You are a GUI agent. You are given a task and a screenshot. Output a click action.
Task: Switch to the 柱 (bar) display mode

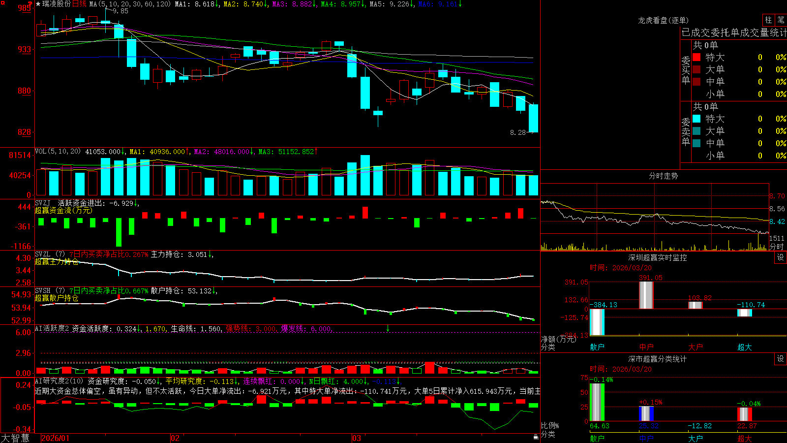[x=768, y=20]
